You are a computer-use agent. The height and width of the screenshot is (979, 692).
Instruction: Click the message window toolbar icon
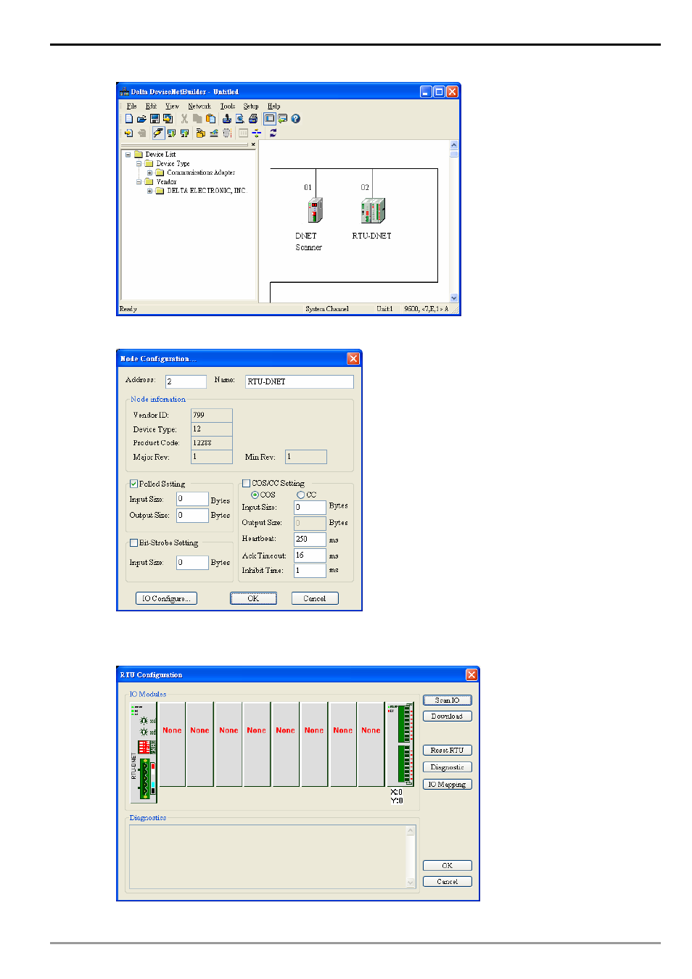(x=283, y=119)
